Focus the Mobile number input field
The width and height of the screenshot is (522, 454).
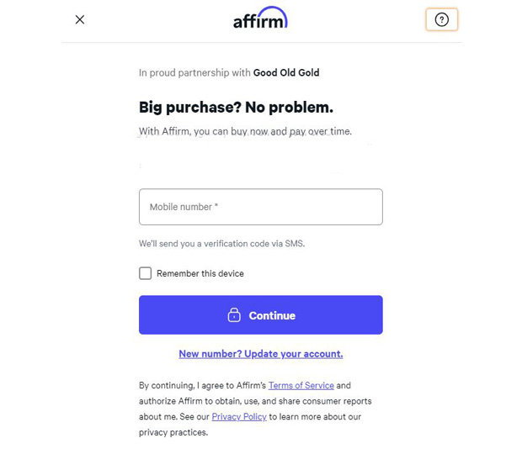[x=261, y=207]
